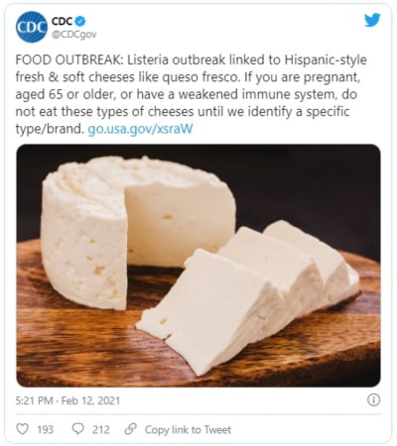Select the CDC account name
This screenshot has height=446, width=397.
(62, 21)
